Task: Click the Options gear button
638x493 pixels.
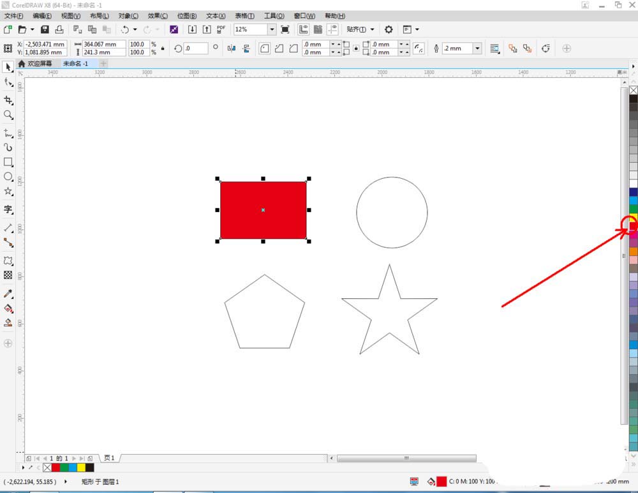Action: click(389, 29)
